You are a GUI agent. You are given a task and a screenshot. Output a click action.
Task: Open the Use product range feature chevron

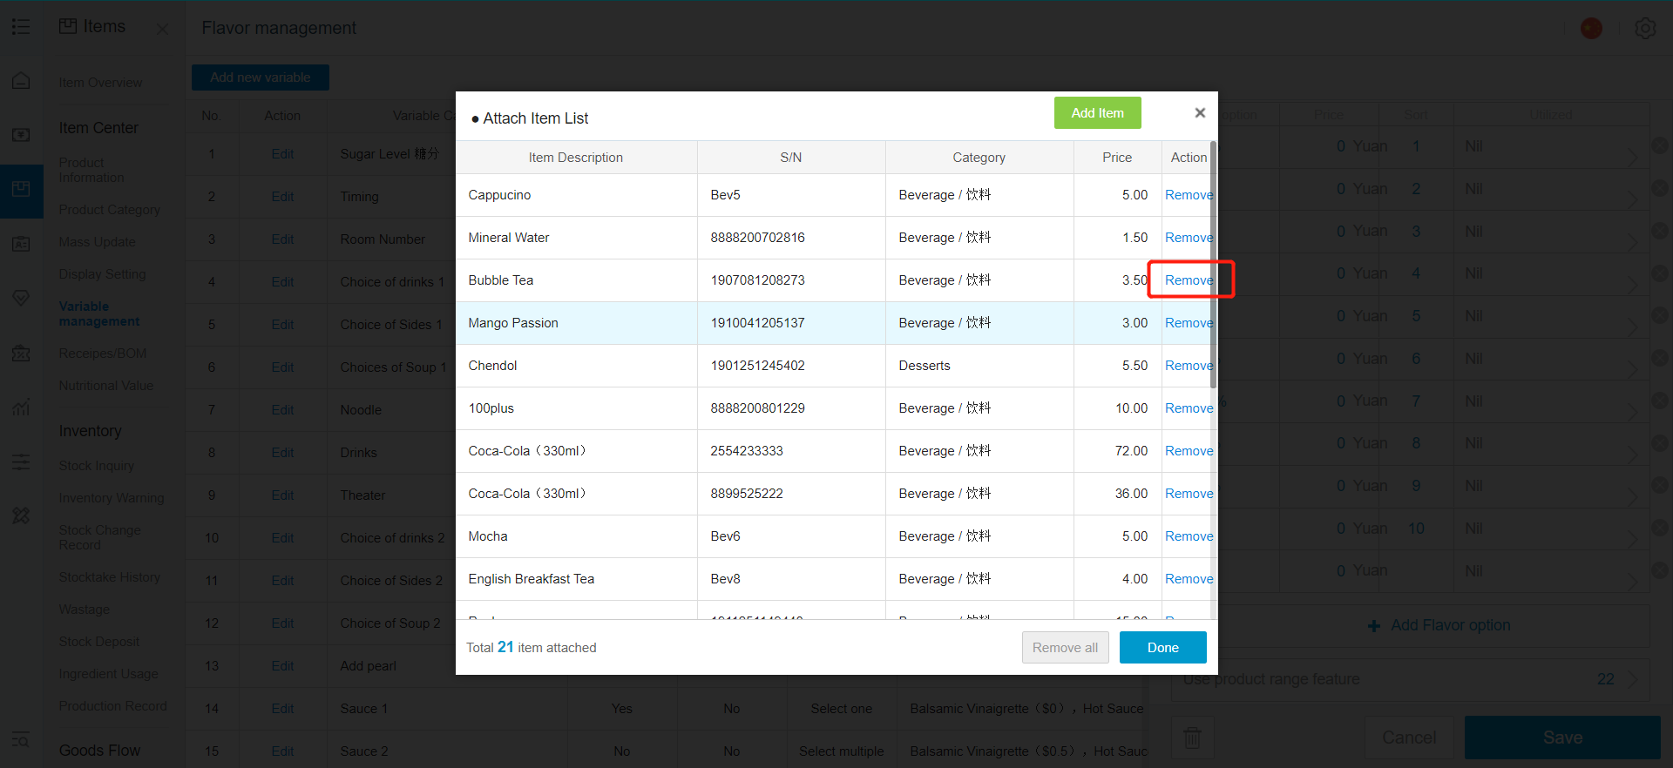click(x=1632, y=679)
